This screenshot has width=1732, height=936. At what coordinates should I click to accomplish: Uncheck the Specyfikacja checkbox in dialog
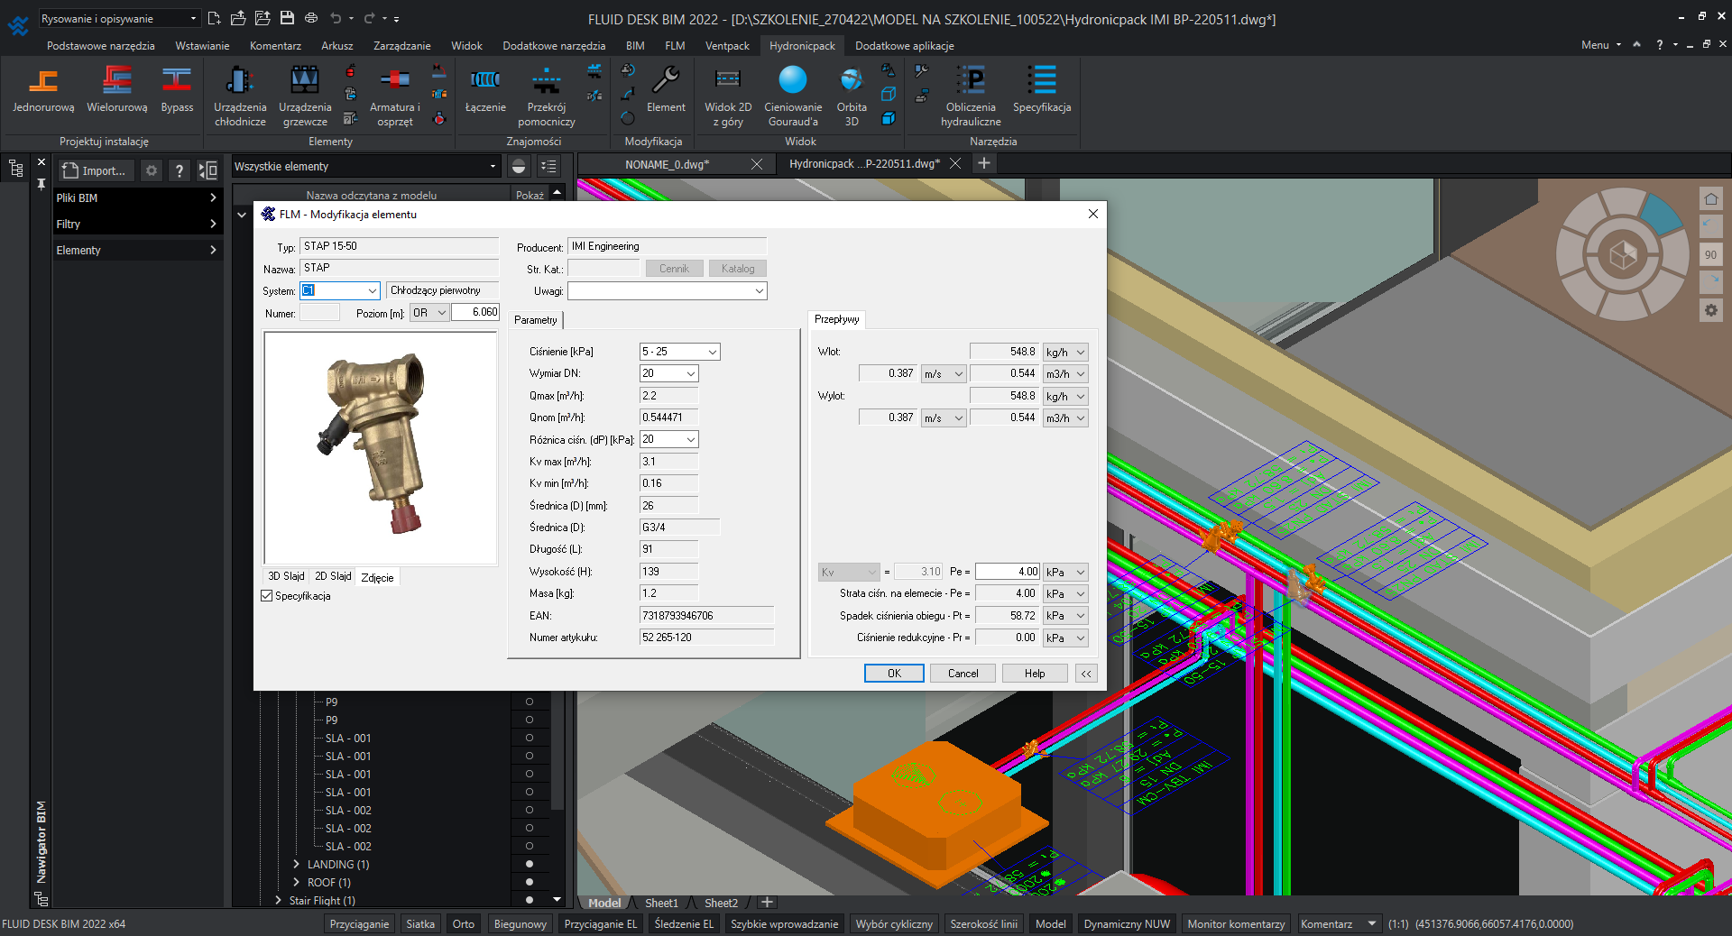(267, 596)
